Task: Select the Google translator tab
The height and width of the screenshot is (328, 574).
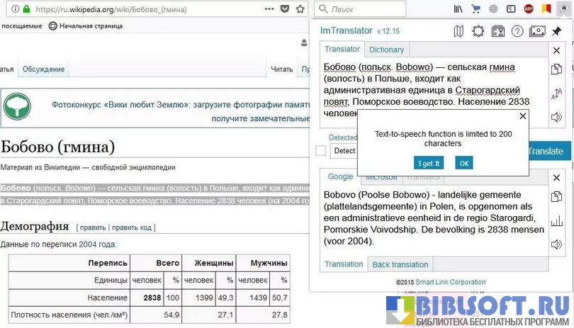Action: pos(340,177)
